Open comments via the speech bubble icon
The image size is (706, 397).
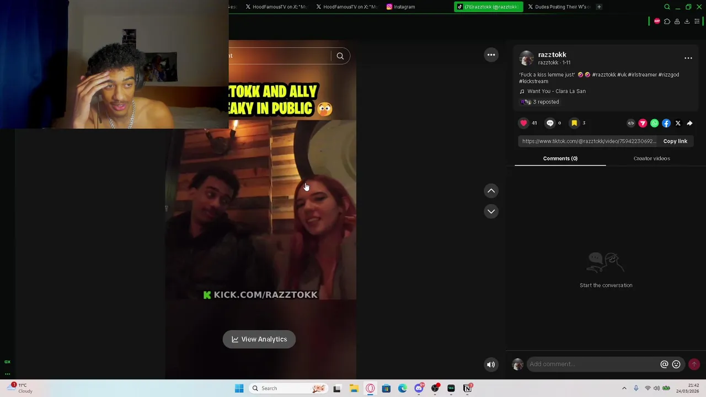click(x=550, y=123)
